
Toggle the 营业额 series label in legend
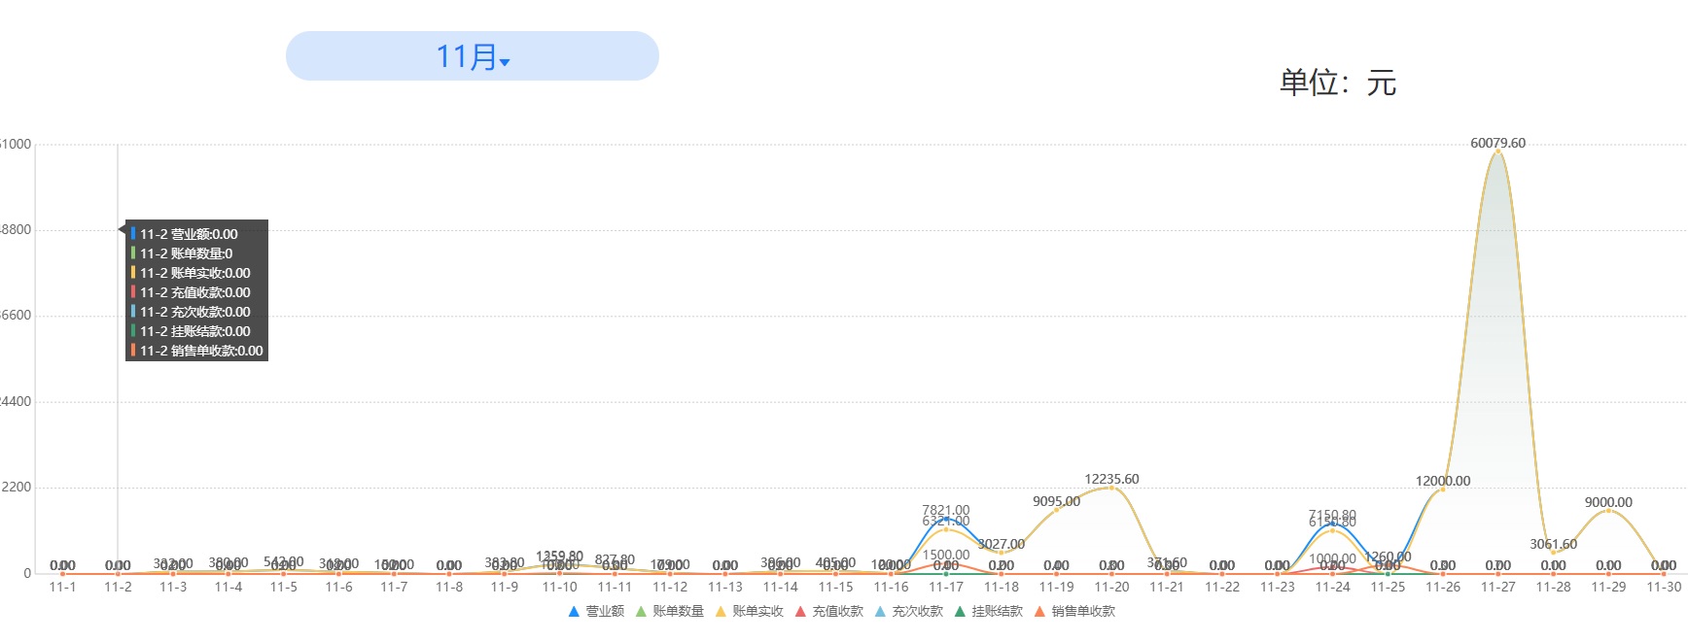[x=605, y=612]
